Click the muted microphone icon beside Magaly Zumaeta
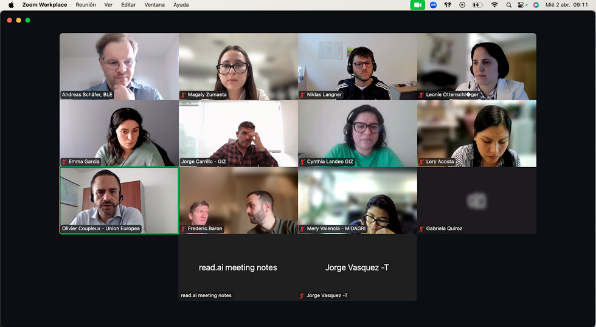596x327 pixels. point(183,95)
